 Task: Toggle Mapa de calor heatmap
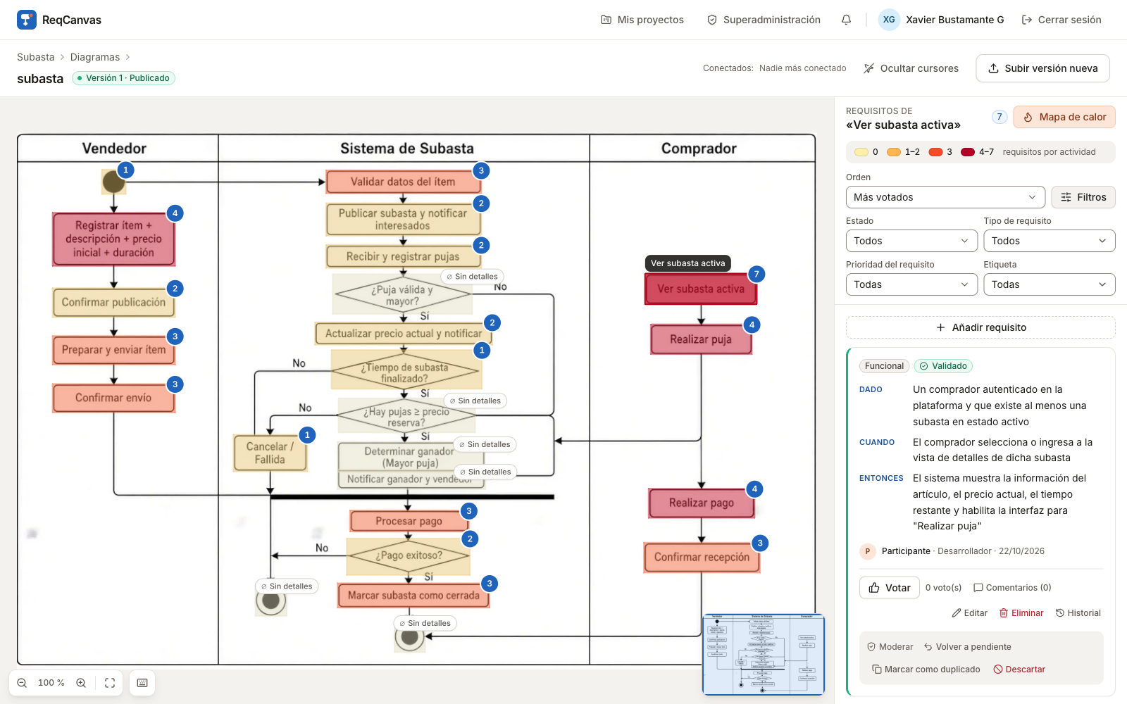pos(1064,117)
